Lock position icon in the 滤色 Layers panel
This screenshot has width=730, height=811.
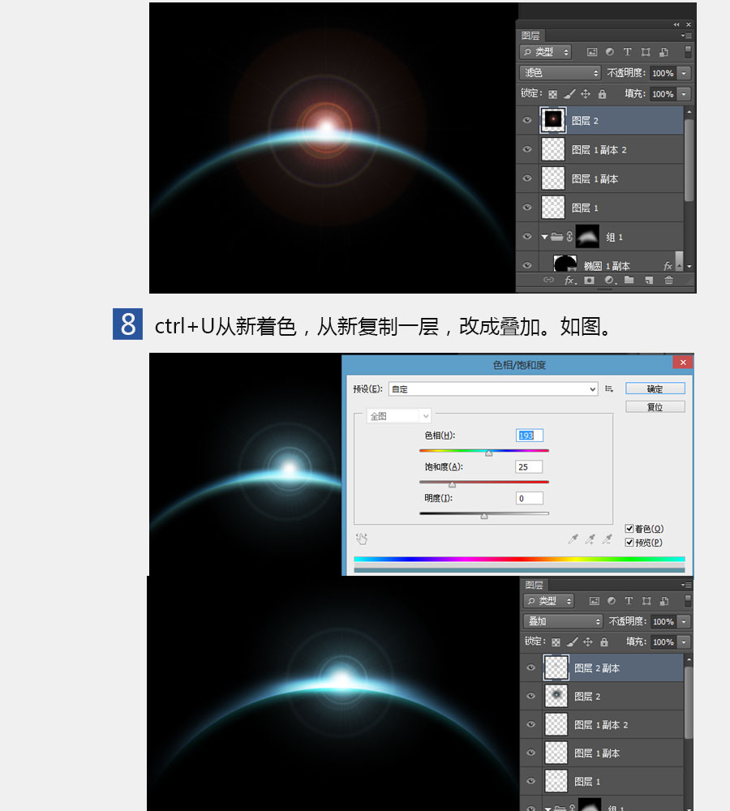[x=586, y=93]
